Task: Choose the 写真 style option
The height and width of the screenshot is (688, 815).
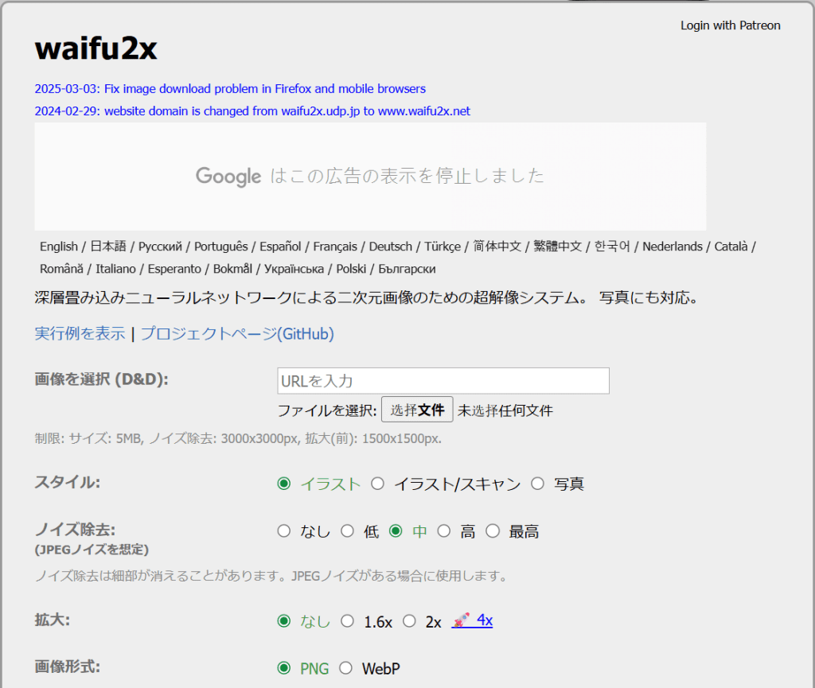Action: point(537,484)
